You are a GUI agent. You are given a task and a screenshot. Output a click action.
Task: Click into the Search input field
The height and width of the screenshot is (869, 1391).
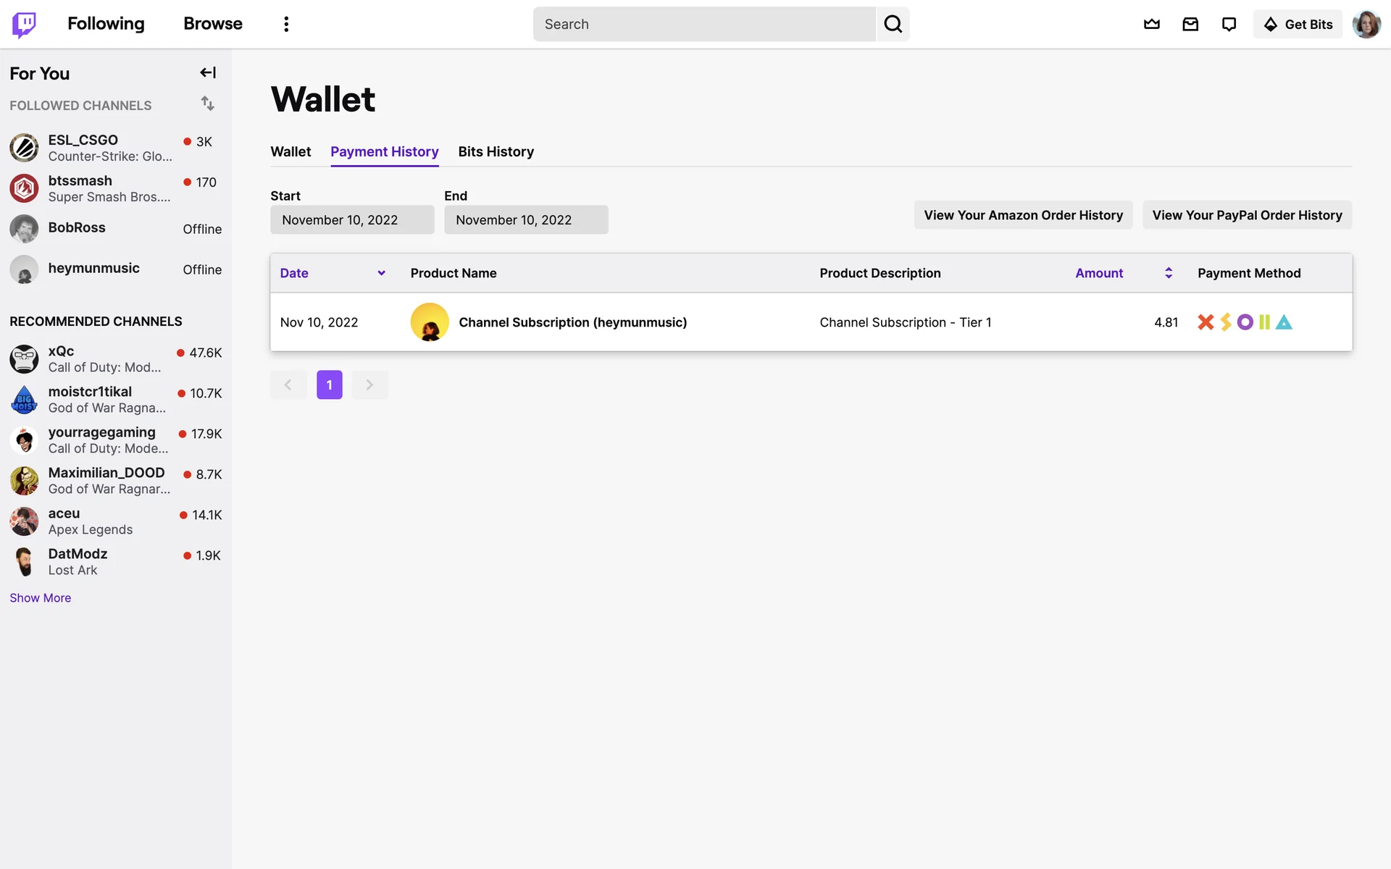pyautogui.click(x=704, y=25)
